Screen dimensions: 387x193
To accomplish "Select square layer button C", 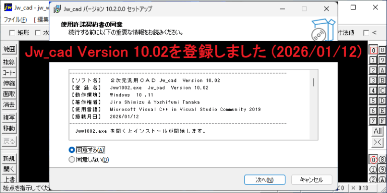I will click(x=382, y=90).
